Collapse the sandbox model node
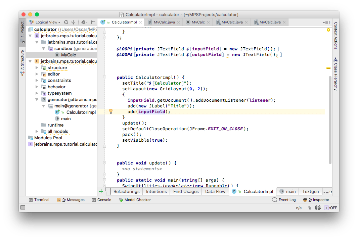 [44, 49]
